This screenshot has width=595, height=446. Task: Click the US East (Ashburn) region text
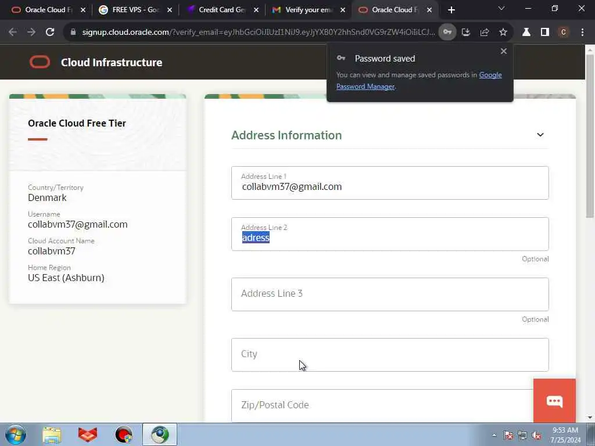66,278
